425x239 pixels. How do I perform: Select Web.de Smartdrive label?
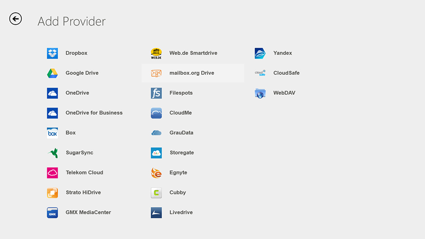coord(193,53)
